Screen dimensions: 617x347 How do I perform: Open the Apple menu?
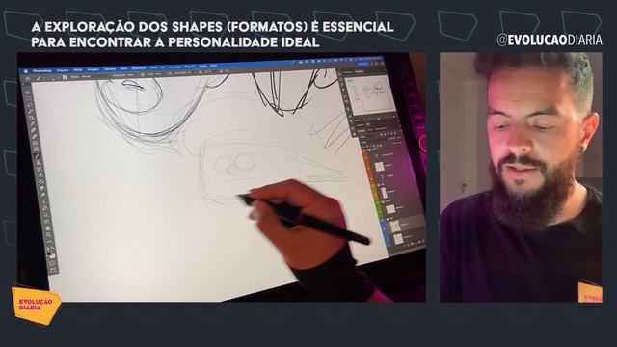[x=26, y=71]
